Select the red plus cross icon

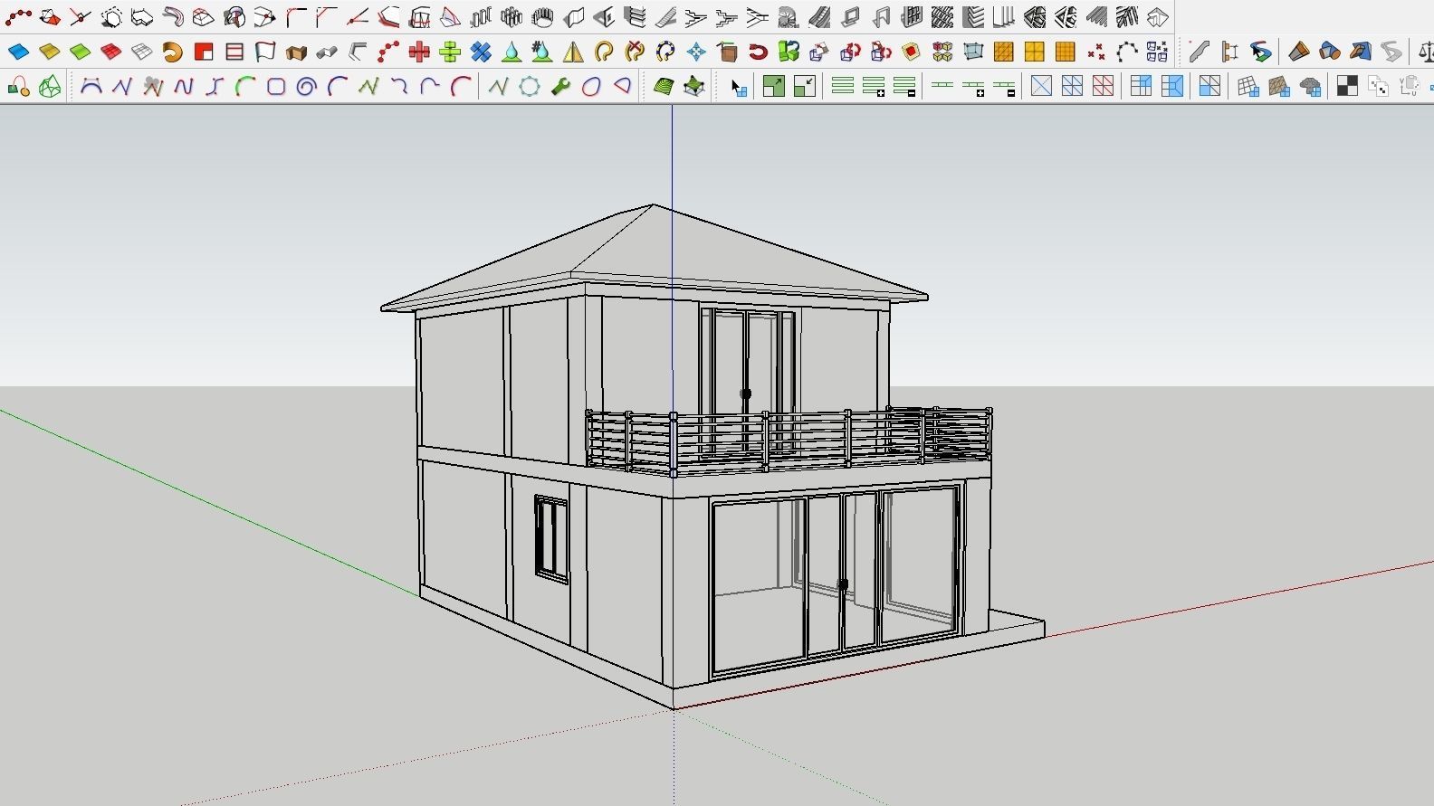point(419,52)
